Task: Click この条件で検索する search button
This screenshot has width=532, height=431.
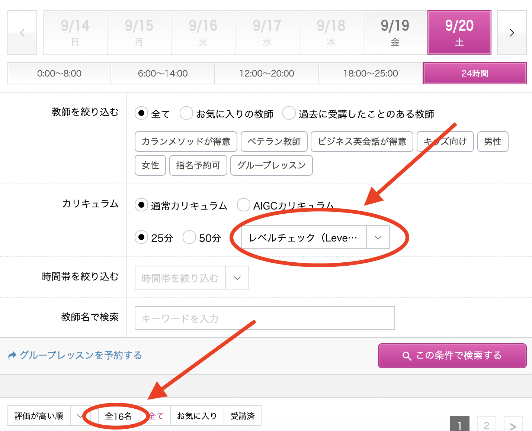Action: coord(452,356)
